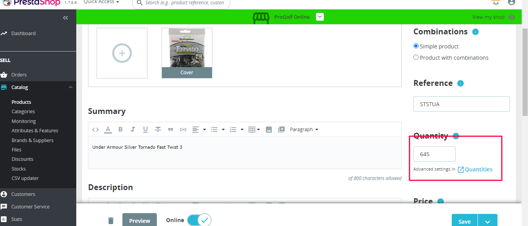Screen dimensions: 528x226
Task: Collapse the Catalog menu chevron
Action: pos(70,87)
